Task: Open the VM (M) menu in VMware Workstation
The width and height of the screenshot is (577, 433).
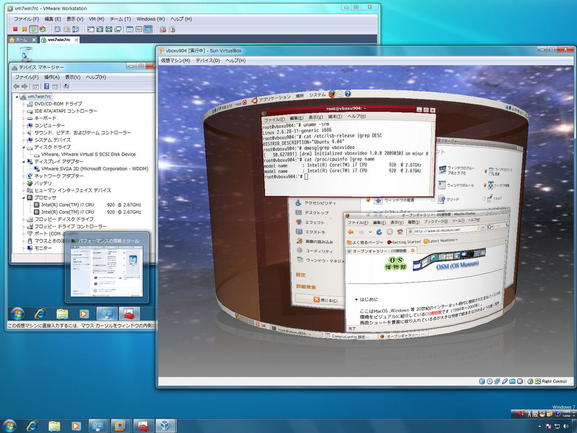Action: pyautogui.click(x=96, y=19)
